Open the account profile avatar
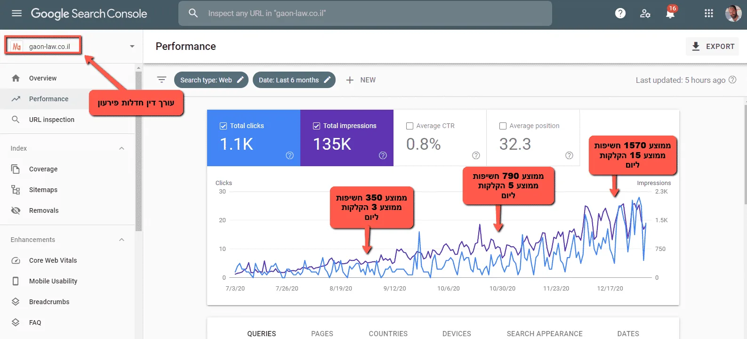This screenshot has height=339, width=747. (733, 13)
